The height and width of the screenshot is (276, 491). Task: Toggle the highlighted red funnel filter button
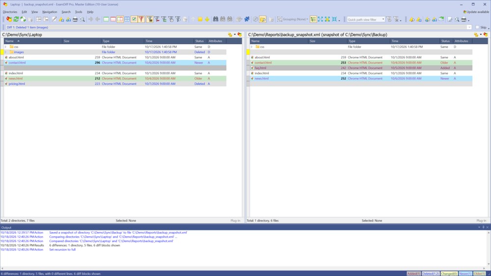pyautogui.click(x=141, y=20)
